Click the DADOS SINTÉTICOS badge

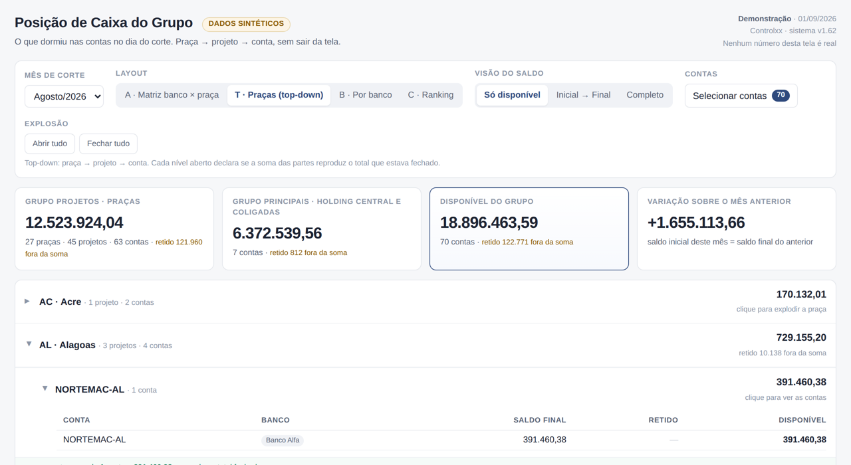[x=246, y=24]
